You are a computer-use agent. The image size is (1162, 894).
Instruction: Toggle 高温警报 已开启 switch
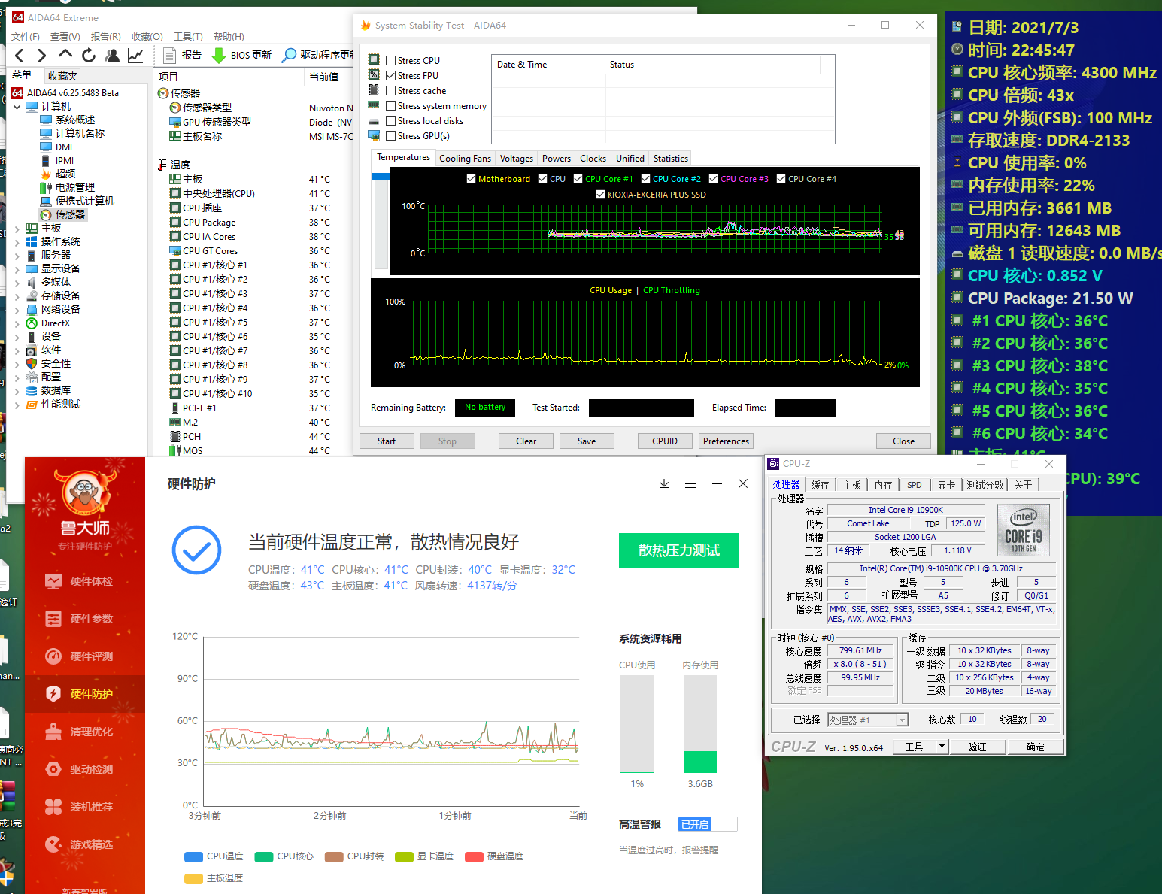pyautogui.click(x=707, y=824)
